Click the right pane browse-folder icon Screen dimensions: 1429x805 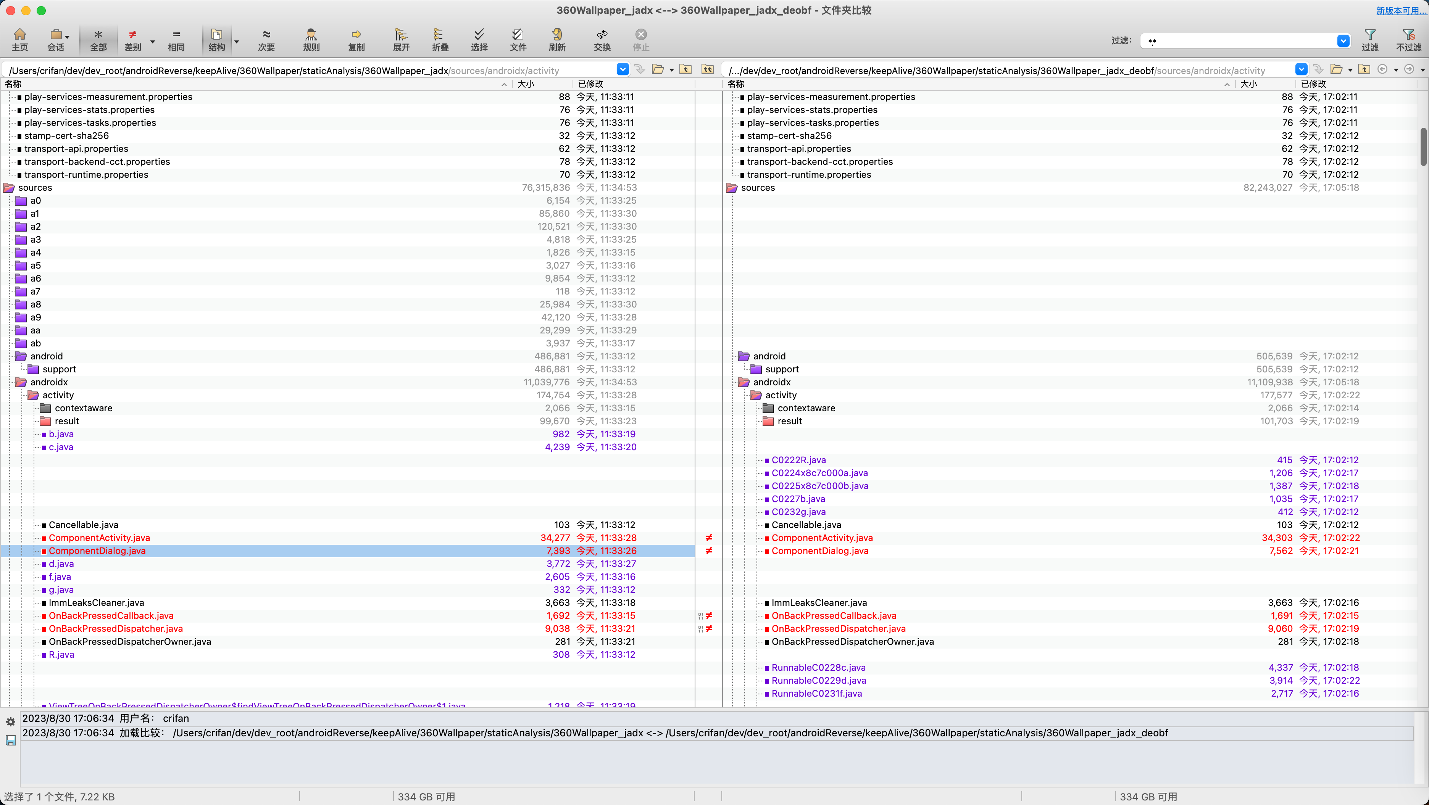tap(1336, 69)
